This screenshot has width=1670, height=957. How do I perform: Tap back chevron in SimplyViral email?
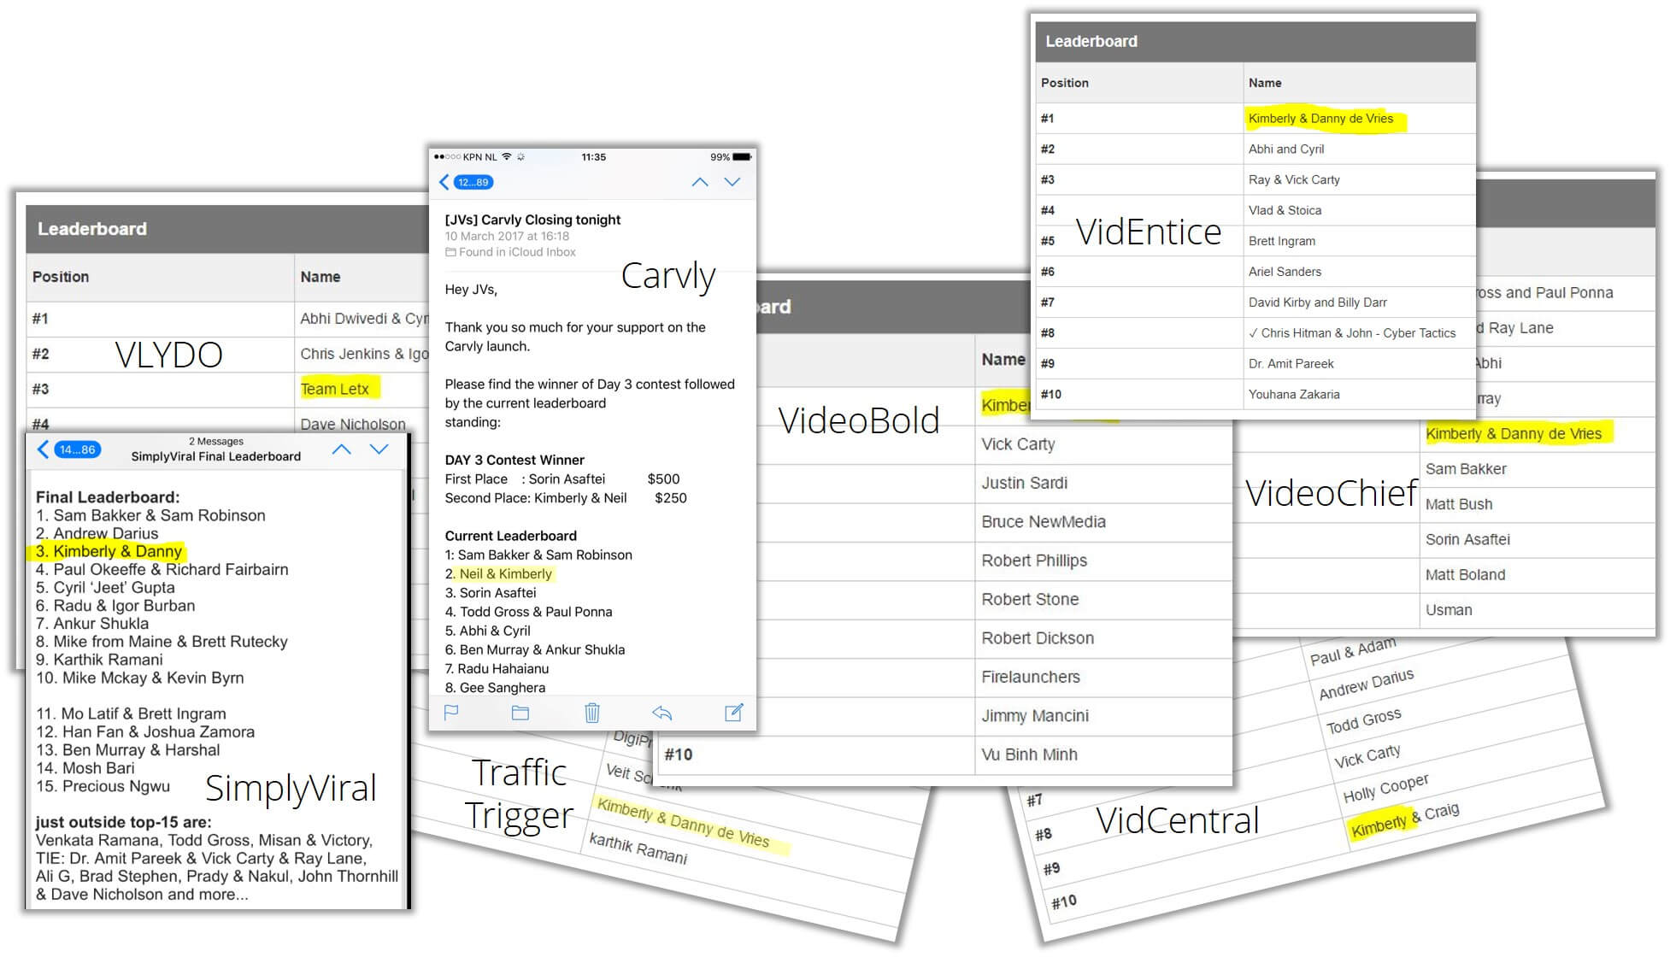[44, 449]
